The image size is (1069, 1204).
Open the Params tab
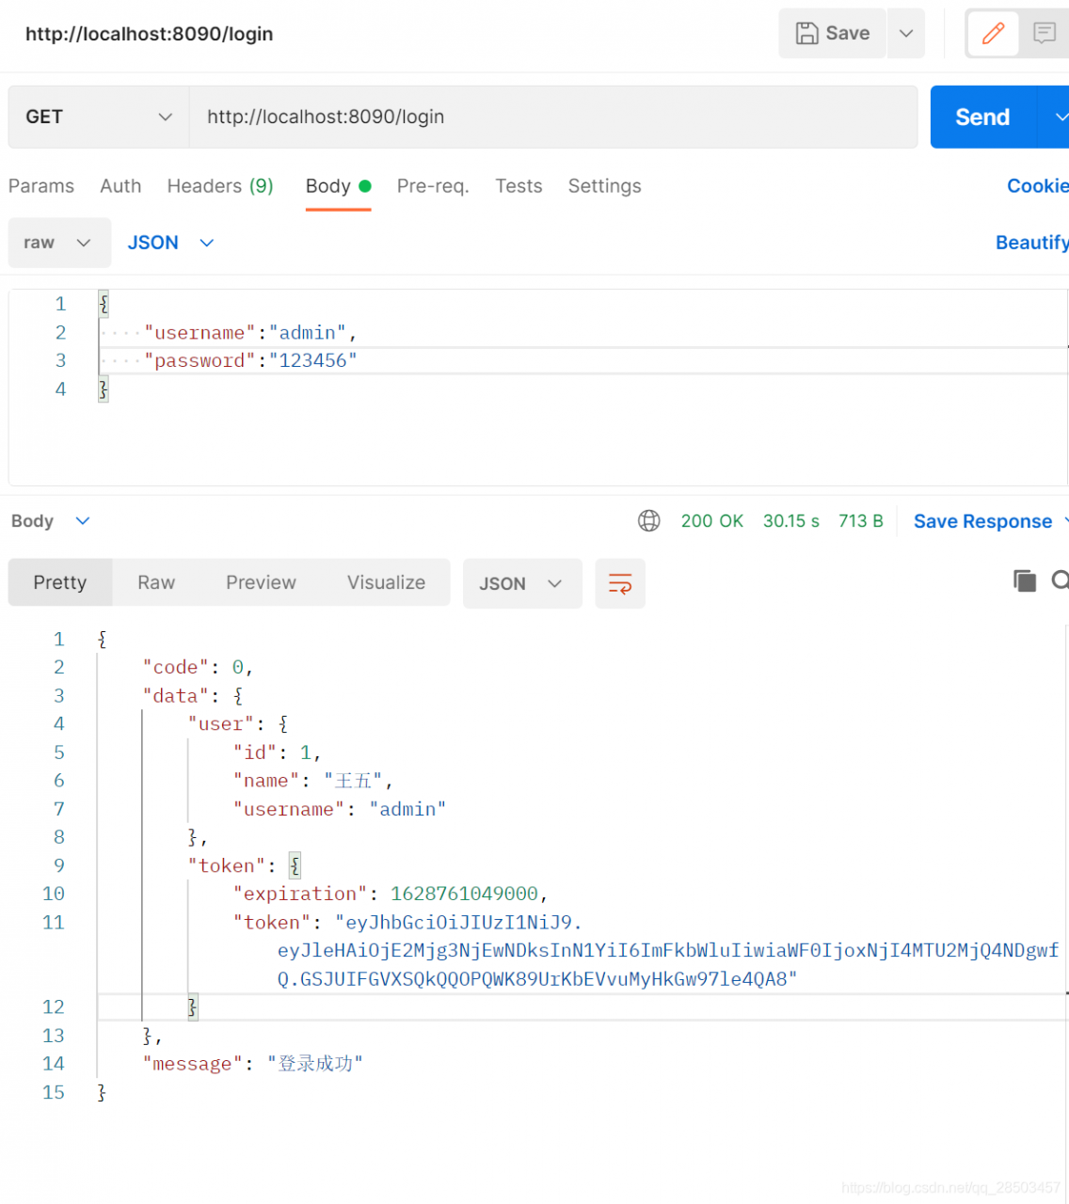click(41, 186)
